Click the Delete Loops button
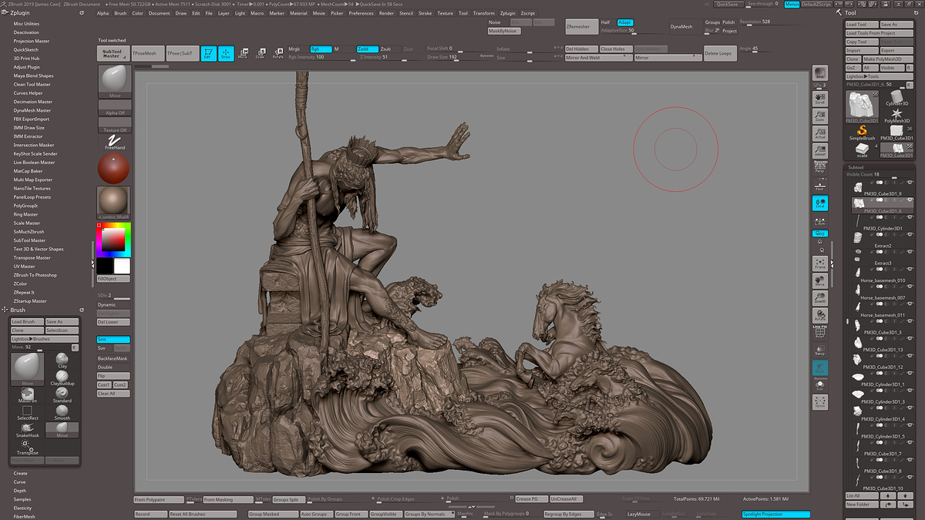 coord(719,53)
